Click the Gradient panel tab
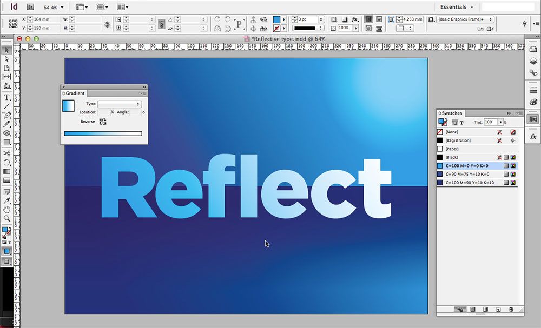541x328 pixels. click(x=74, y=93)
